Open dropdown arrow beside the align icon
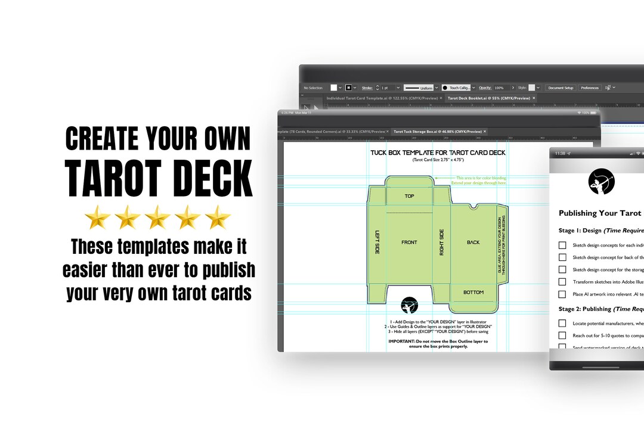 coord(614,88)
